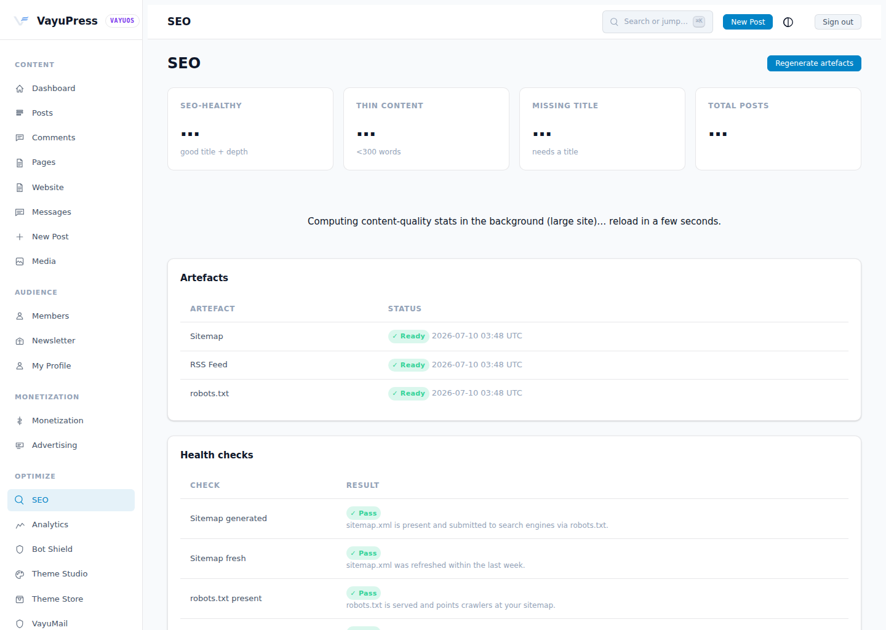The height and width of the screenshot is (630, 886).
Task: Click the MISSING TITLE stats card
Action: [602, 129]
